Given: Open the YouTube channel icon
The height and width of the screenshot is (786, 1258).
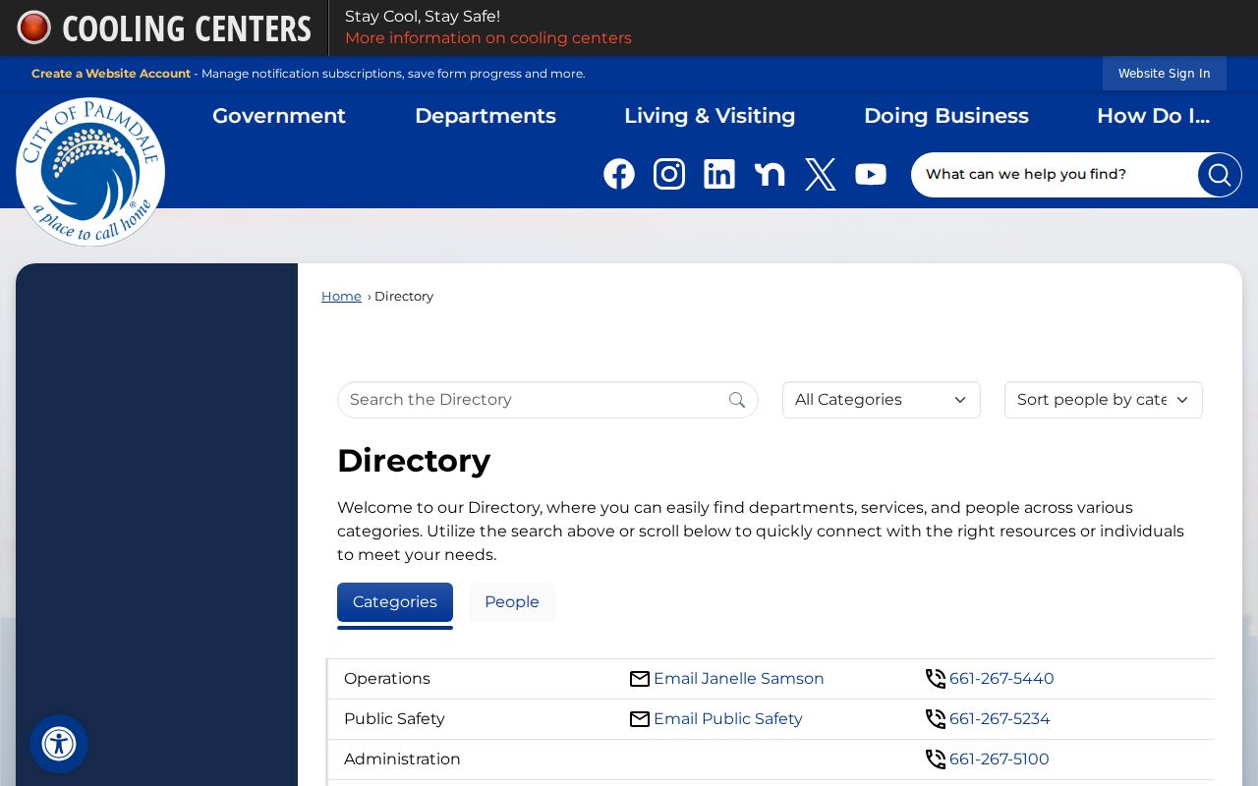Looking at the screenshot, I should pyautogui.click(x=871, y=174).
